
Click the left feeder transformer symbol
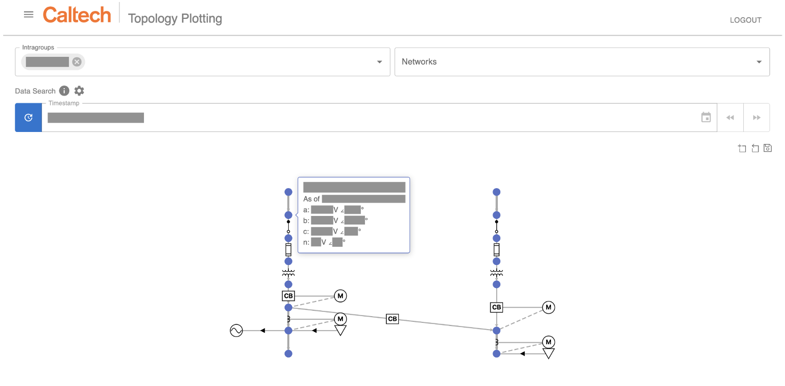288,273
